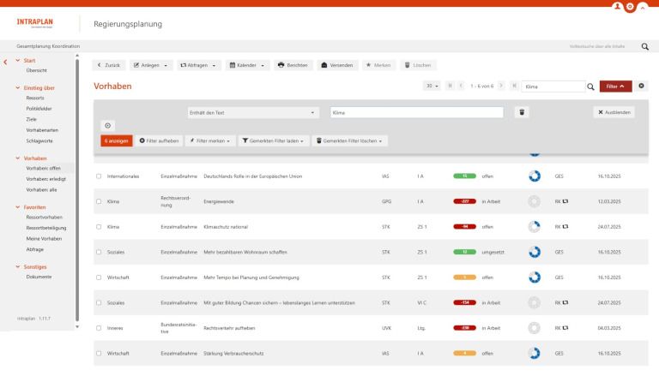Open the 'Enthält den Text' dropdown
The image size is (659, 376).
click(251, 112)
